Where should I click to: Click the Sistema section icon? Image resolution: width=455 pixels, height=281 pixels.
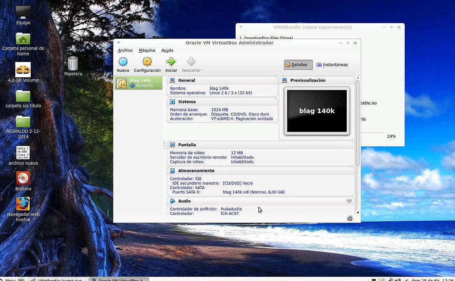click(x=172, y=102)
